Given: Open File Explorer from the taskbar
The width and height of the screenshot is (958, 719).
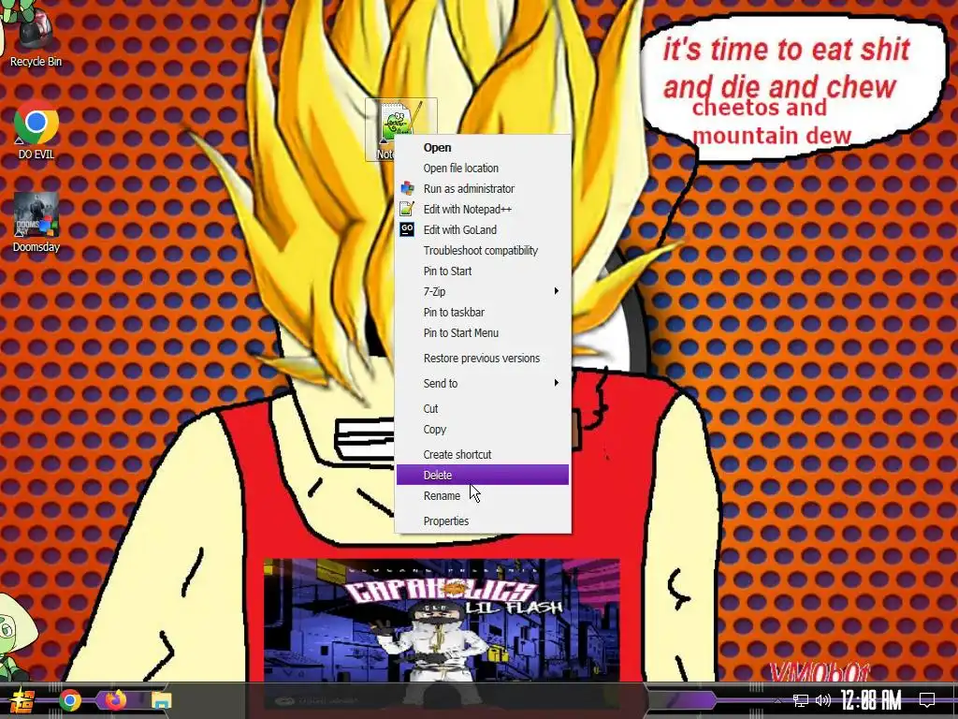Looking at the screenshot, I should tap(161, 700).
